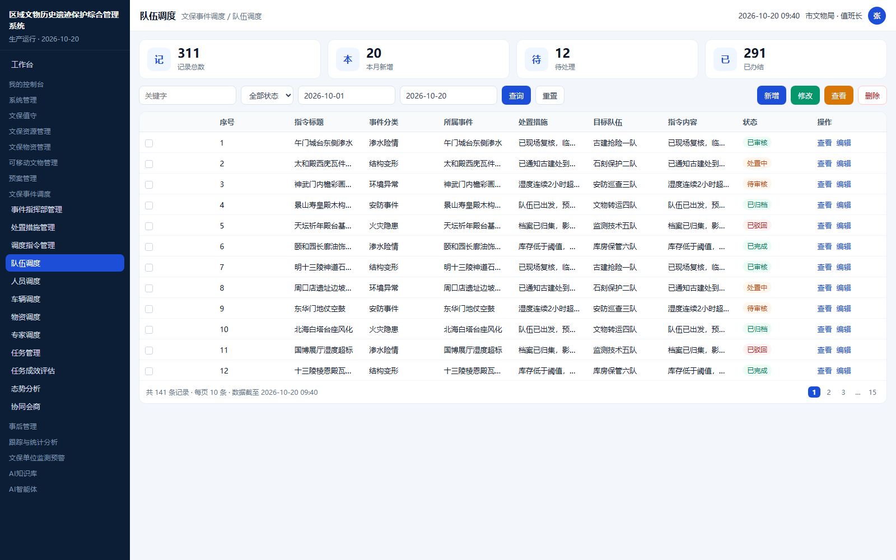Select the checkbox for row 12 十三陵祾恩殿瓦
This screenshot has width=896, height=560.
pyautogui.click(x=149, y=371)
